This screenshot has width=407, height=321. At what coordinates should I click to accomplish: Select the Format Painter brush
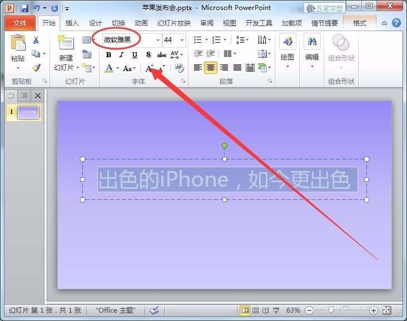click(36, 67)
